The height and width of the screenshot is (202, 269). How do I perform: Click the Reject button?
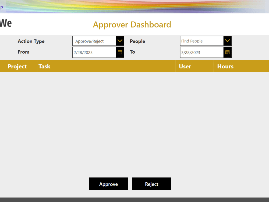click(152, 184)
